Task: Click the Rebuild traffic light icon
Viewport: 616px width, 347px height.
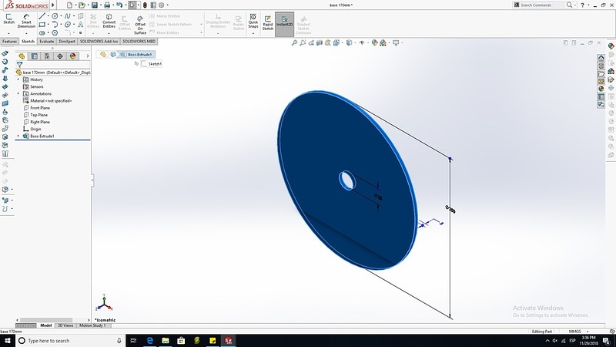Action: pyautogui.click(x=145, y=5)
